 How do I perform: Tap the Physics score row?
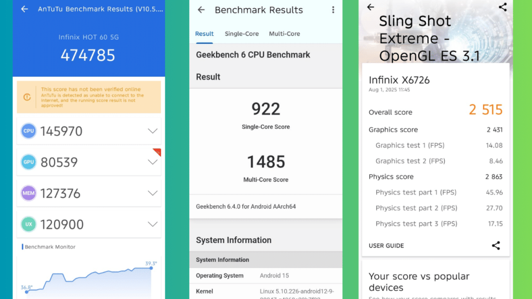[436, 176]
